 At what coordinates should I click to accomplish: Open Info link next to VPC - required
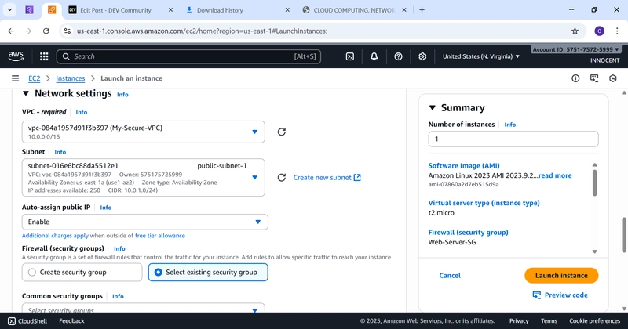tap(82, 112)
